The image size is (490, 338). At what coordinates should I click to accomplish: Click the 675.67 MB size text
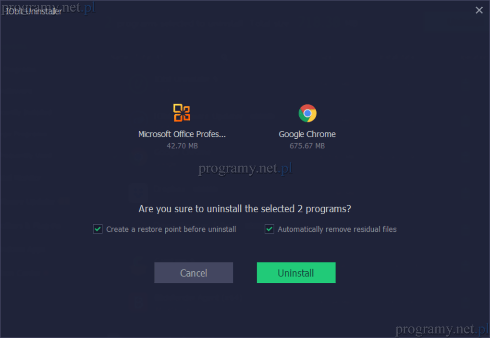tap(307, 146)
